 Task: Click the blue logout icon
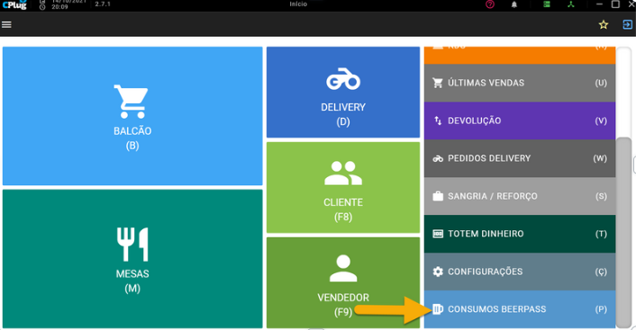pyautogui.click(x=627, y=24)
